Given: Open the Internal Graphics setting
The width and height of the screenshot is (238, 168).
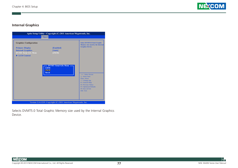Looking at the screenshot, I should tap(24, 50).
